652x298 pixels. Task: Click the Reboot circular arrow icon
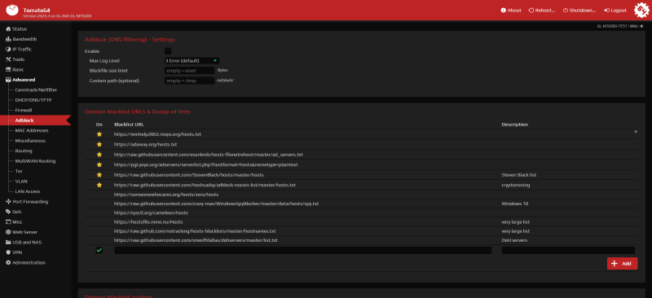point(531,11)
